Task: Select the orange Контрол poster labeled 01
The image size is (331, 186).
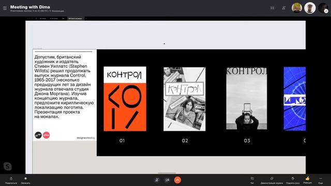Action: pyautogui.click(x=125, y=99)
